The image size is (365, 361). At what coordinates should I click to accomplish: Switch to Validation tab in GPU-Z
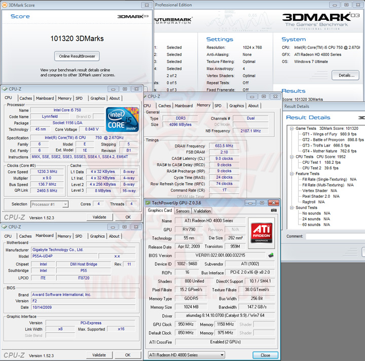click(202, 211)
